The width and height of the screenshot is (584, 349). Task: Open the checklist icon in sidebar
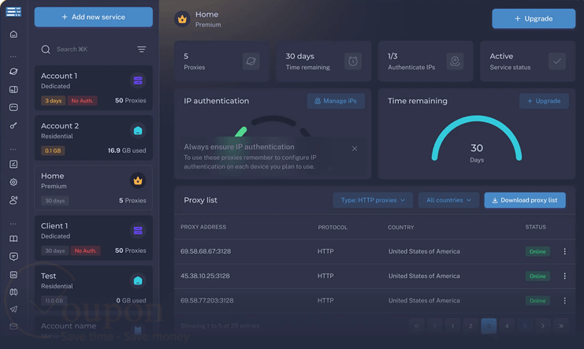point(13,164)
